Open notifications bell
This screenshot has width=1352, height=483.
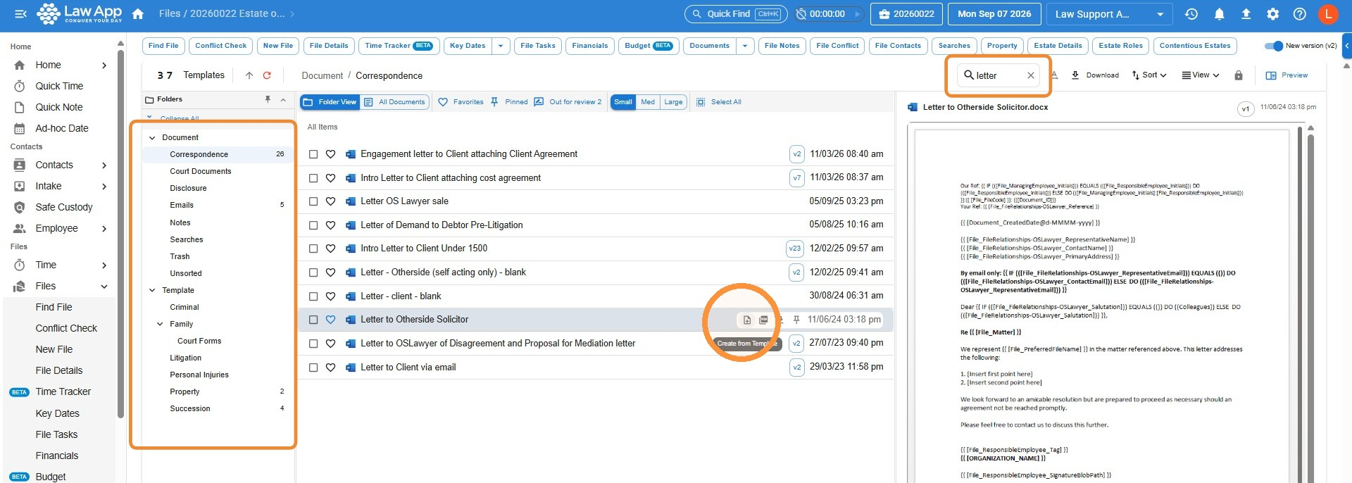tap(1220, 13)
